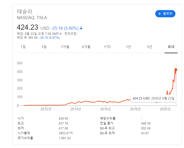This screenshot has width=184, height=148.
Task: Click the 테슬라 company title
Action: [25, 12]
